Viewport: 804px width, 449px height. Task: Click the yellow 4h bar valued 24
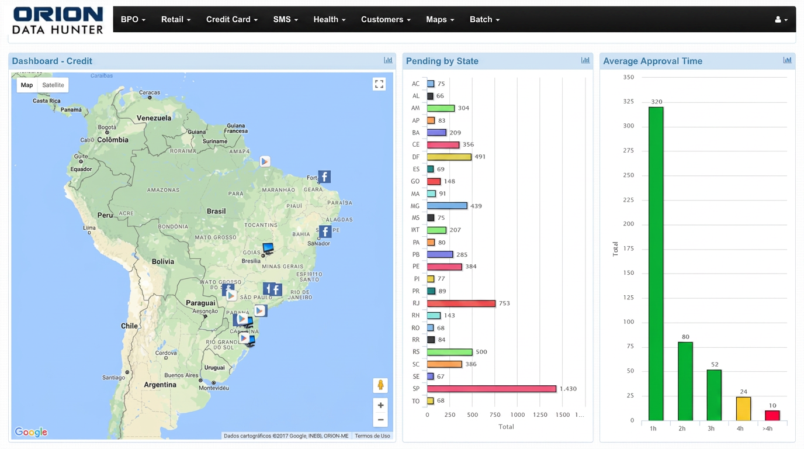coord(743,409)
